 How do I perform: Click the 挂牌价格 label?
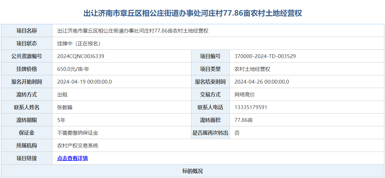(27, 69)
